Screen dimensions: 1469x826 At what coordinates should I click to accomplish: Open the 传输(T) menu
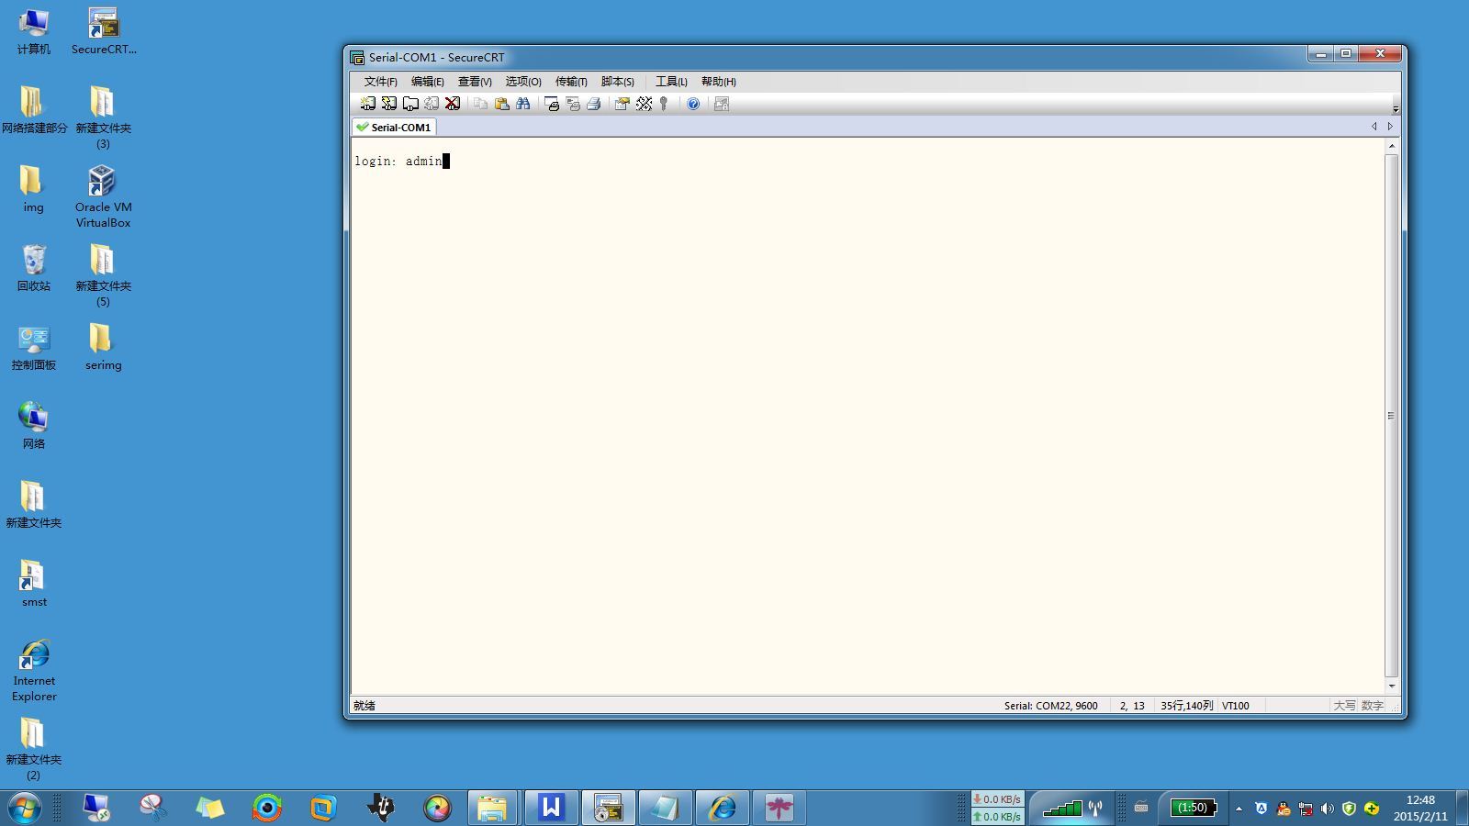[x=571, y=82]
